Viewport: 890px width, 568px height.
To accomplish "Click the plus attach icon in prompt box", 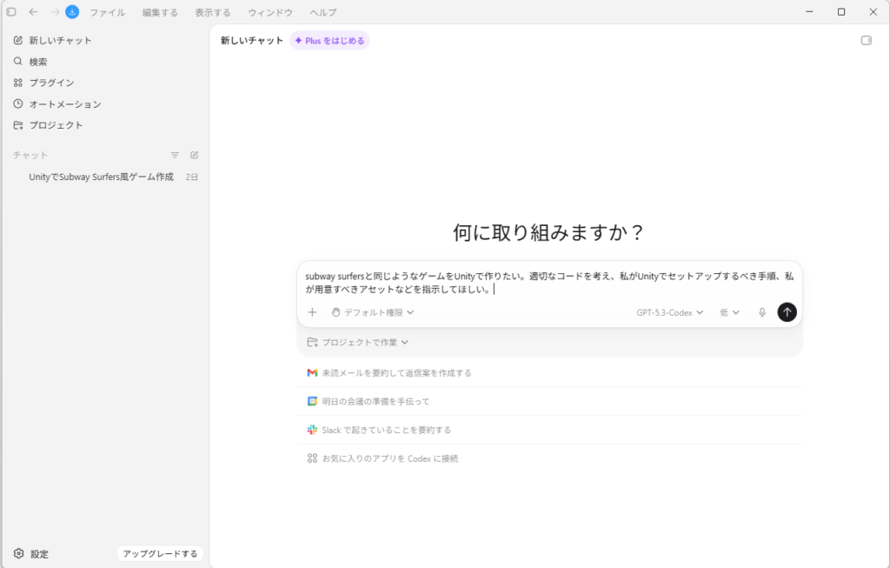I will pos(313,312).
